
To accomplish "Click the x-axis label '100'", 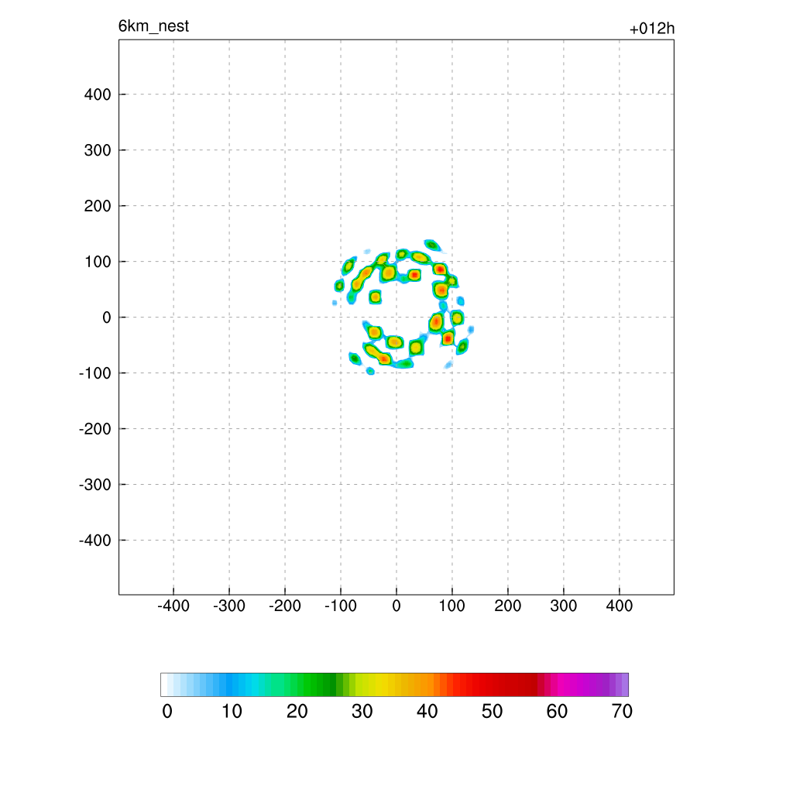I will (451, 606).
